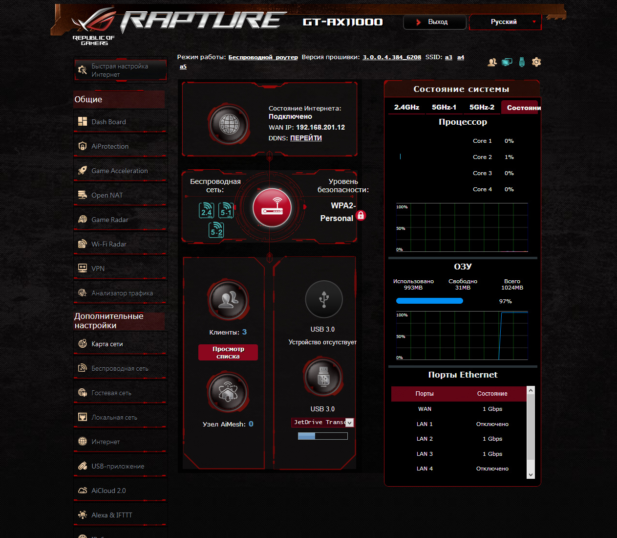Open the AiMesh node icon

228,392
